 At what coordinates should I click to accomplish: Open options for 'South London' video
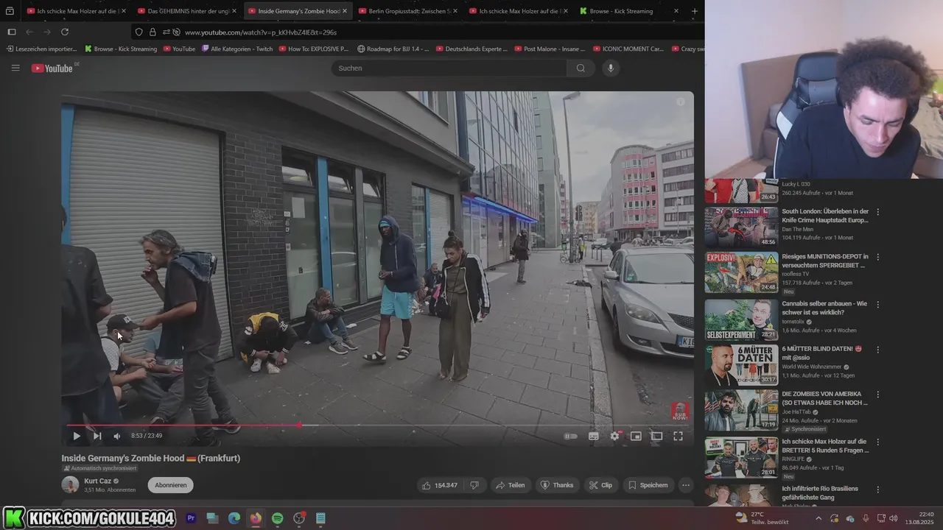[x=877, y=212]
